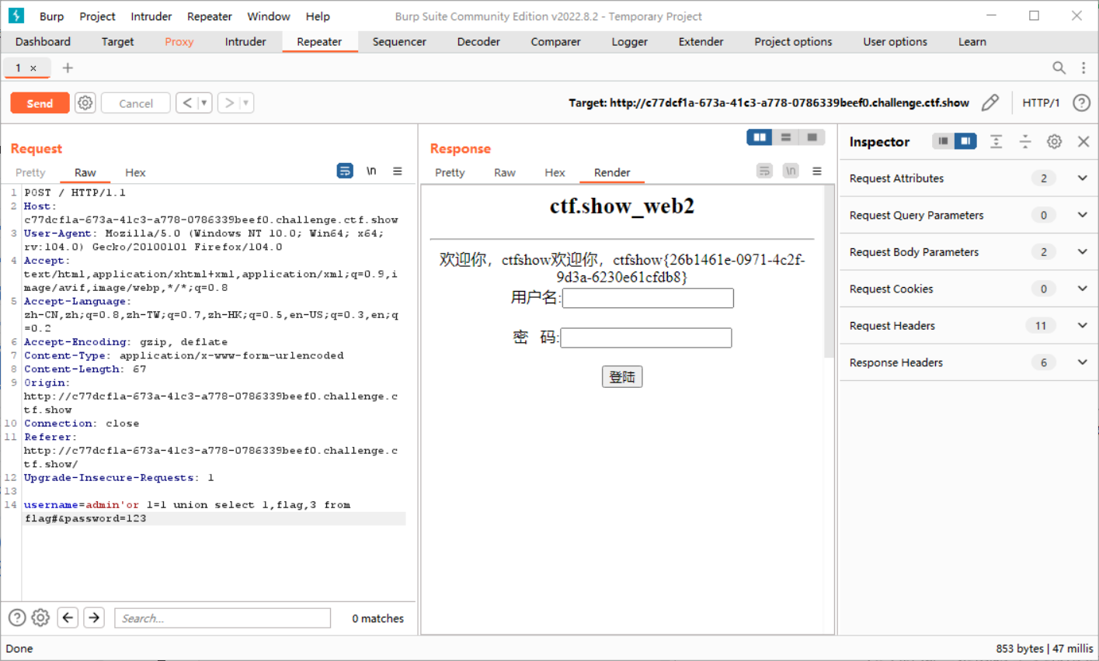Switch Inspector to left-docked layout
Image resolution: width=1099 pixels, height=661 pixels.
pyautogui.click(x=943, y=141)
